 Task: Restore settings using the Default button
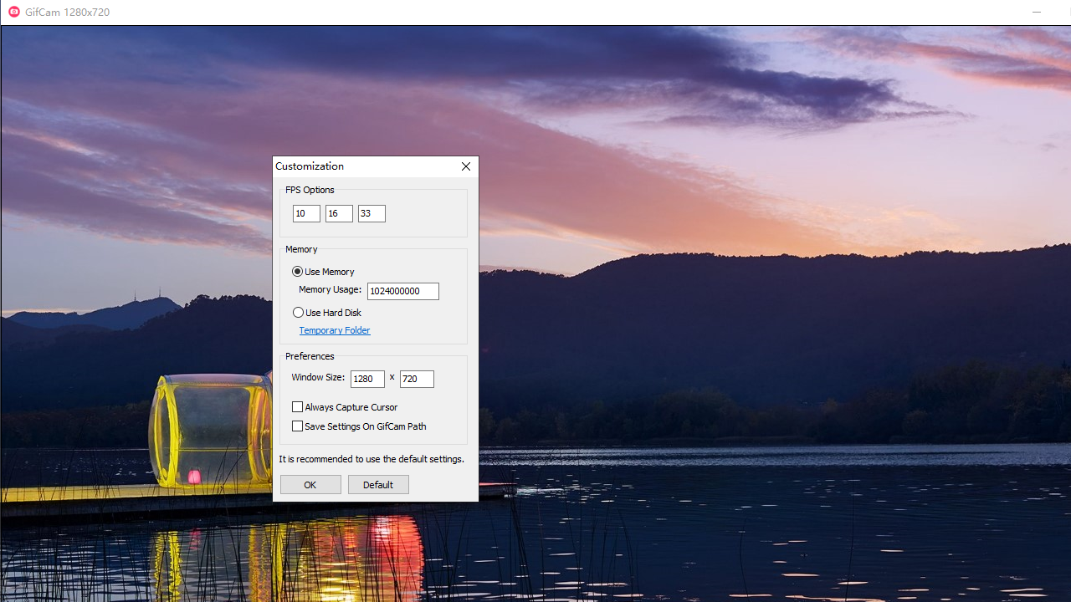pos(378,484)
